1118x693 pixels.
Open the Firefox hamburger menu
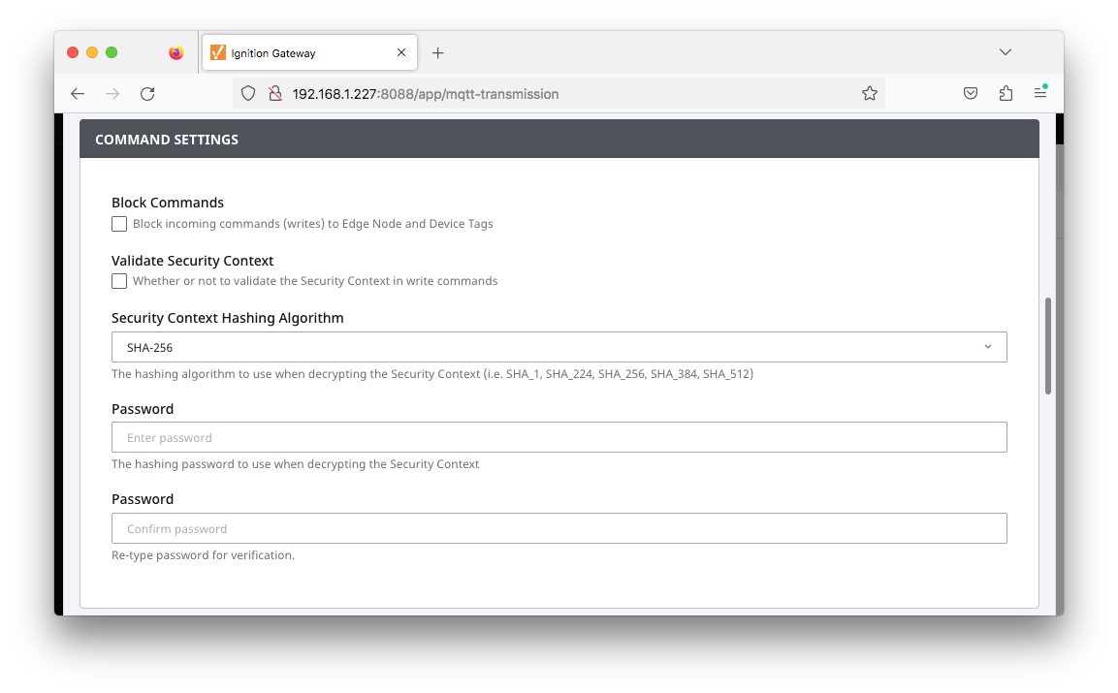click(x=1040, y=93)
